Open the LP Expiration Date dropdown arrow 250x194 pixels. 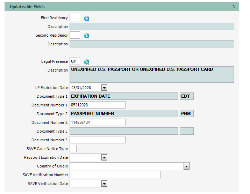coord(105,88)
